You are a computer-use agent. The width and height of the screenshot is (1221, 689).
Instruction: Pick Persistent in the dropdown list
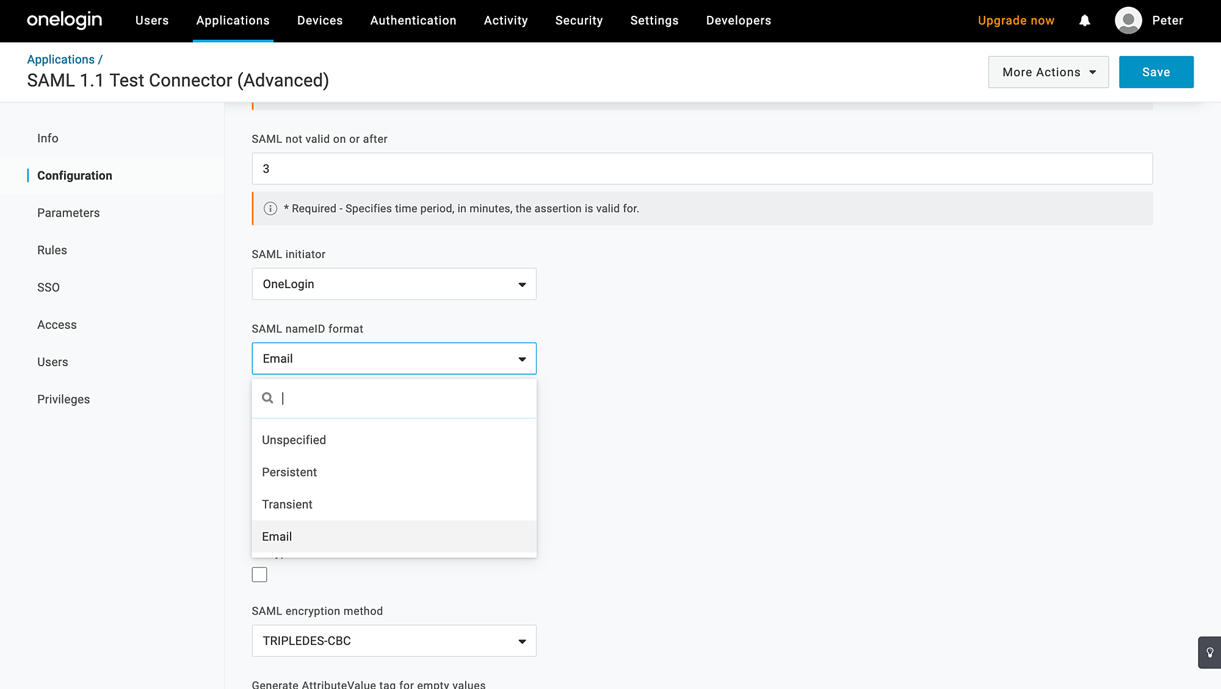point(289,472)
